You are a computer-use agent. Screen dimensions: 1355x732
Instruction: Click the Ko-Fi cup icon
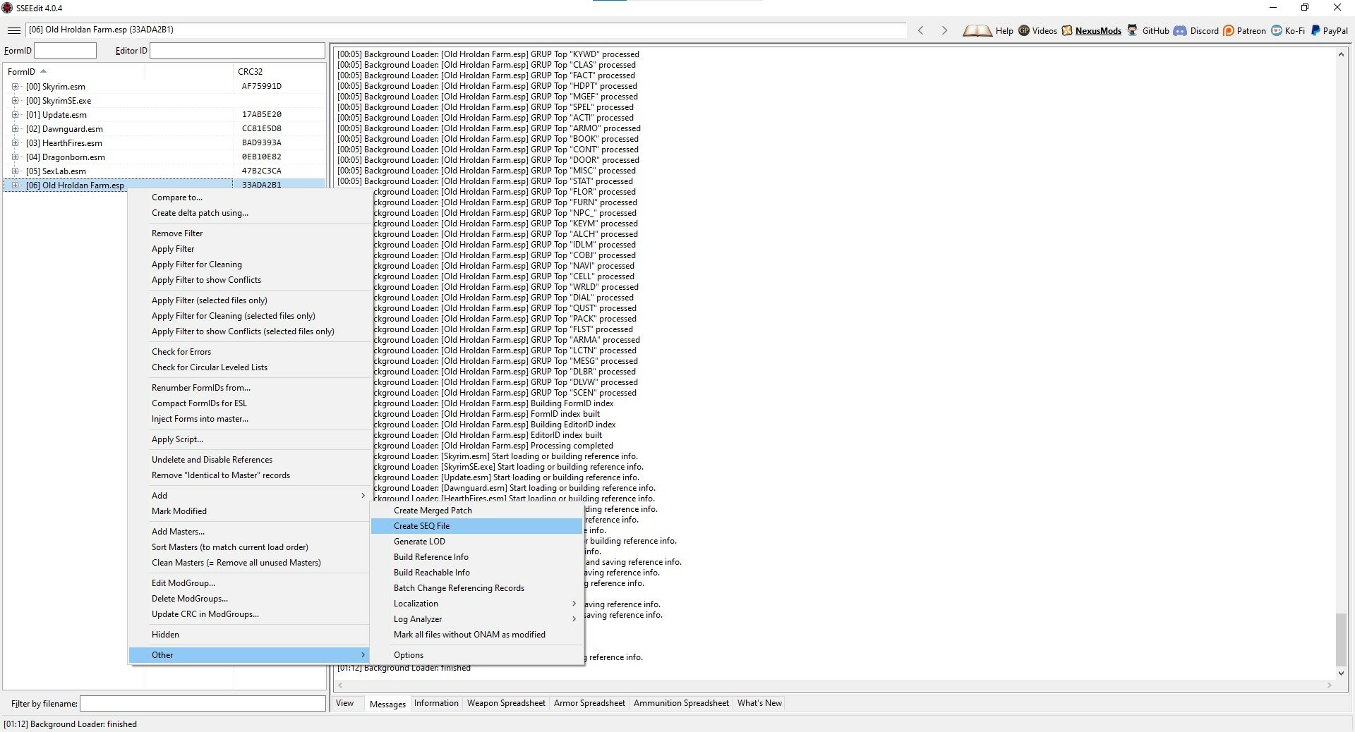(1277, 30)
